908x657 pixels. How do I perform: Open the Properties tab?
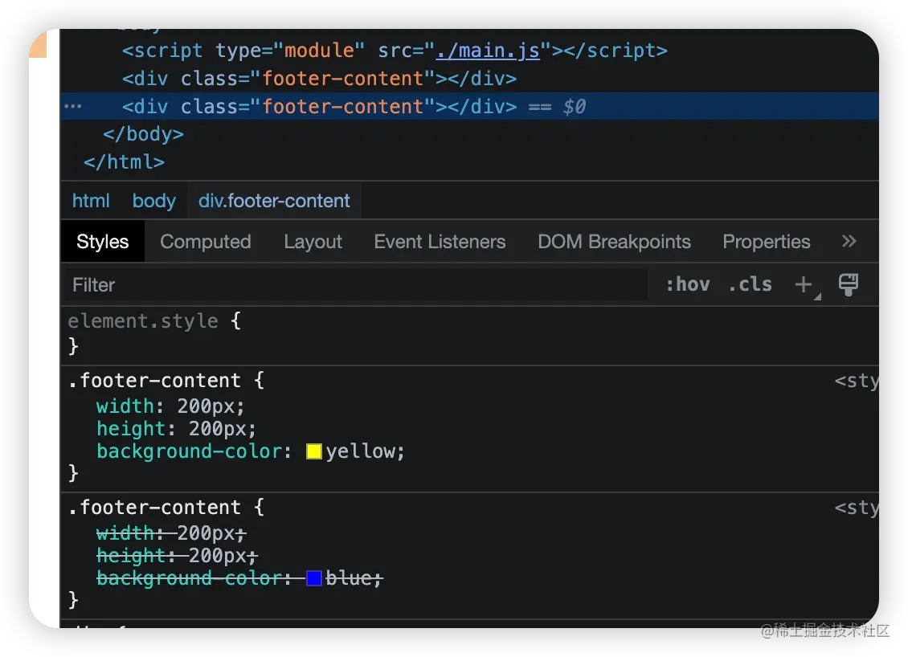[x=766, y=242]
